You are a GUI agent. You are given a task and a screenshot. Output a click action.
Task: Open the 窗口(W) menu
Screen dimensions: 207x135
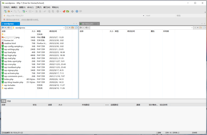47,7
